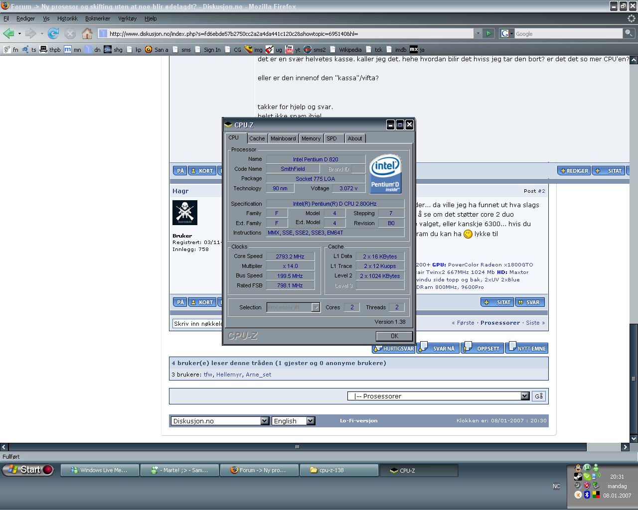Stop loading button in Firefox toolbar
This screenshot has height=510, width=638.
pyautogui.click(x=70, y=33)
